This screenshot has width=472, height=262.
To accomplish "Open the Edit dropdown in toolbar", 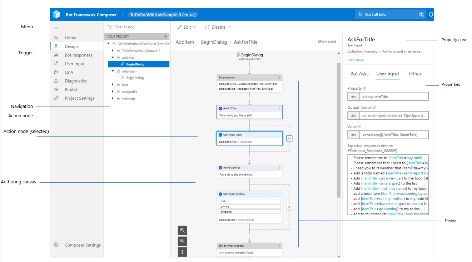I will [x=187, y=27].
